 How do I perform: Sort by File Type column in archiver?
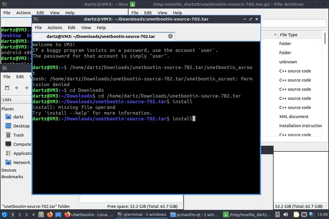(x=300, y=35)
